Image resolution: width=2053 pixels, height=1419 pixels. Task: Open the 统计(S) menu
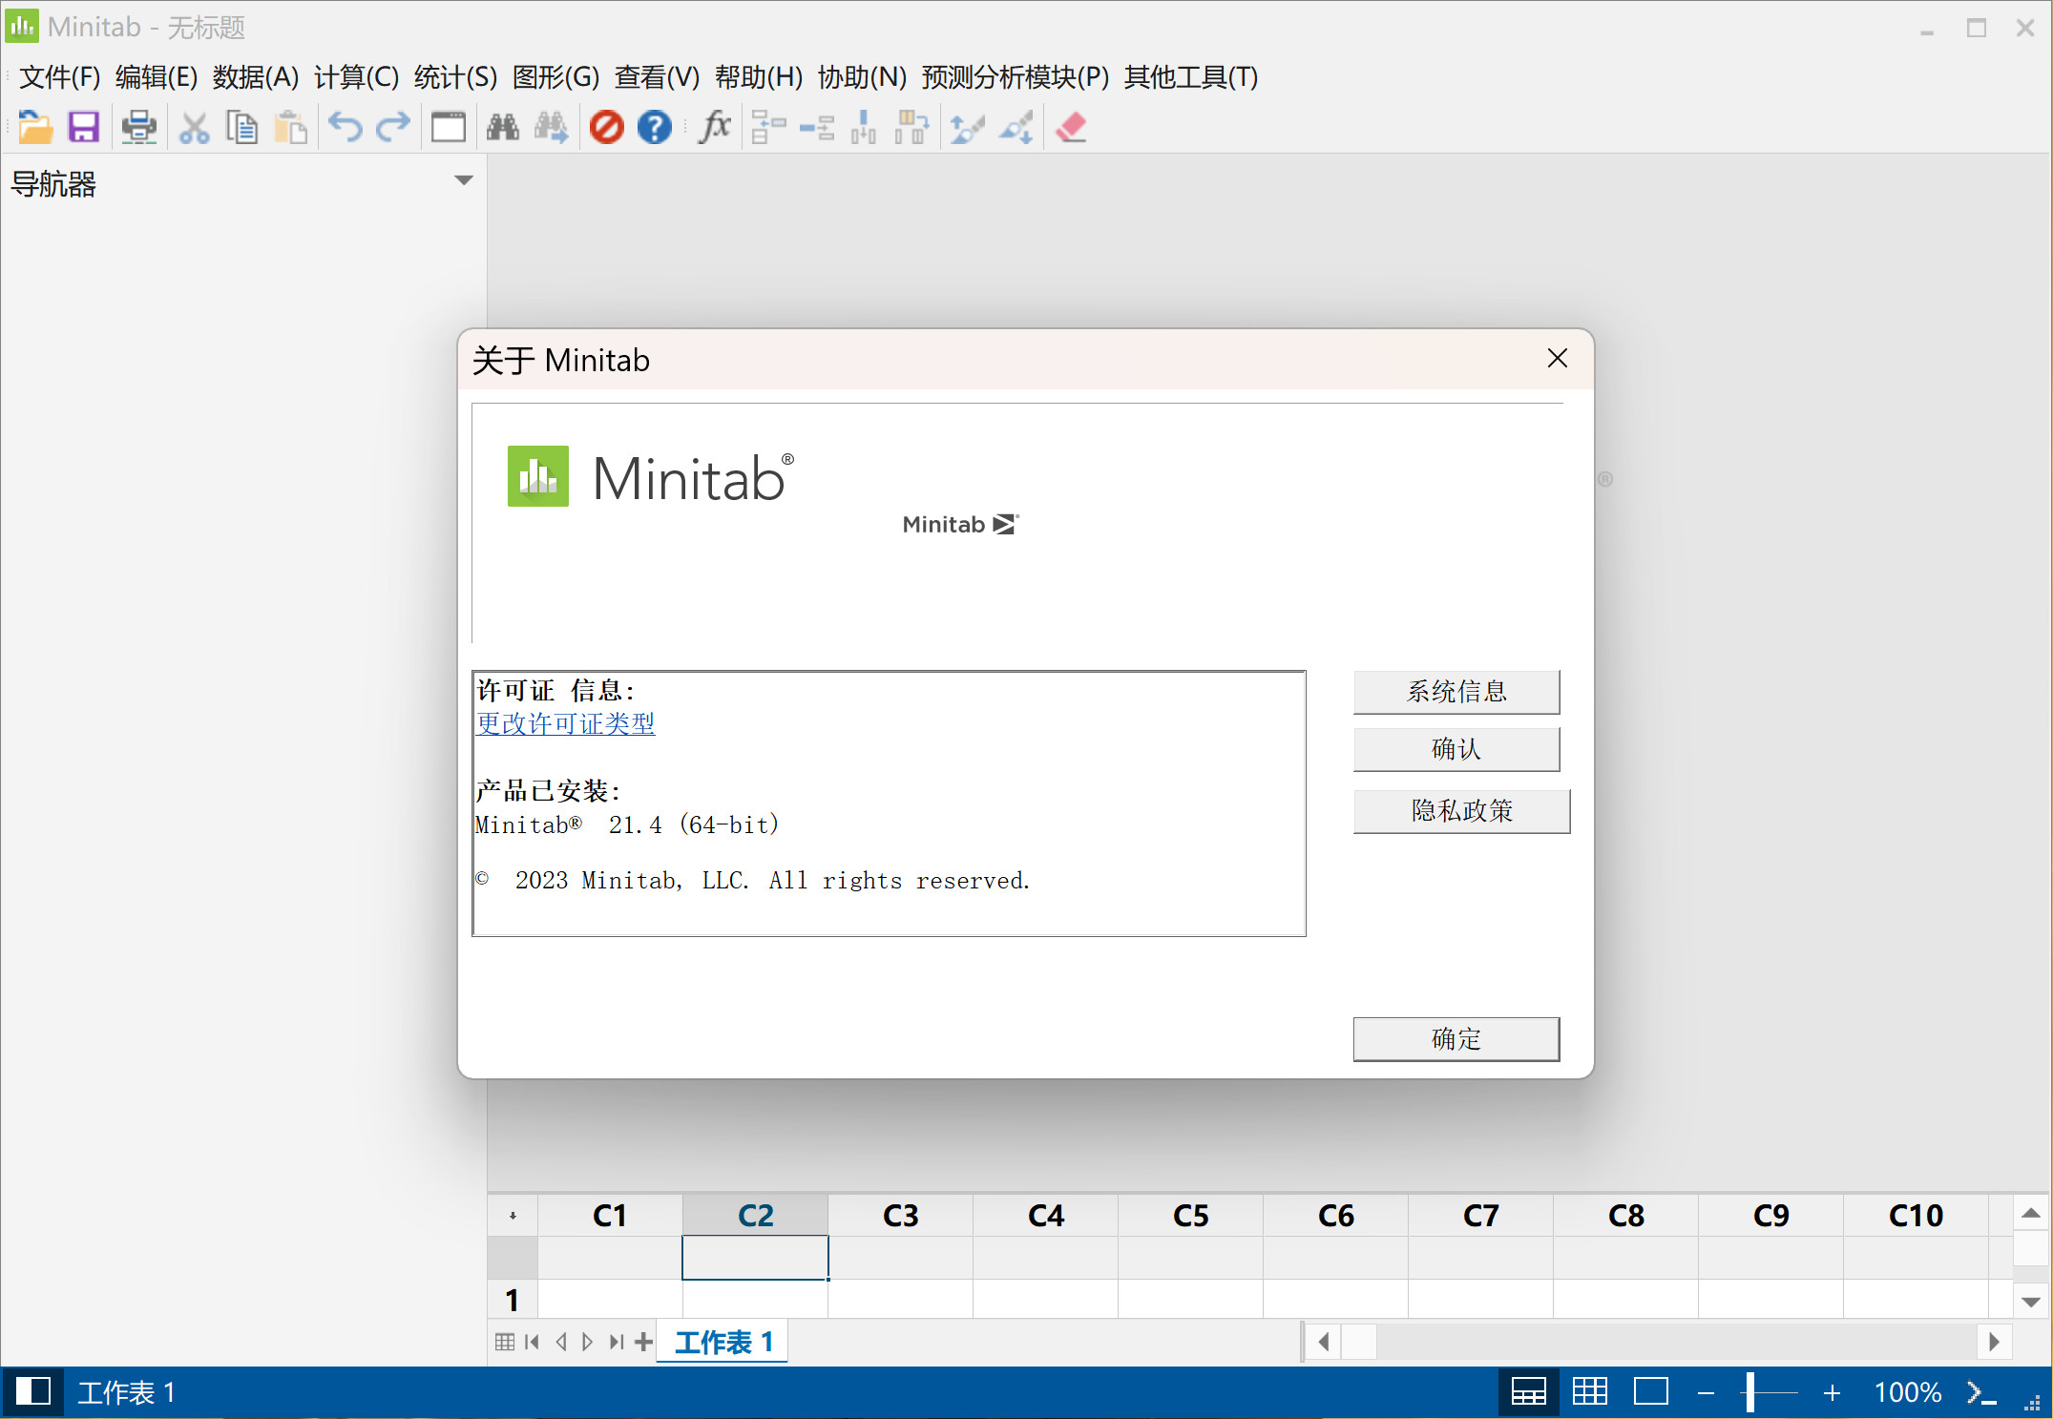tap(455, 77)
